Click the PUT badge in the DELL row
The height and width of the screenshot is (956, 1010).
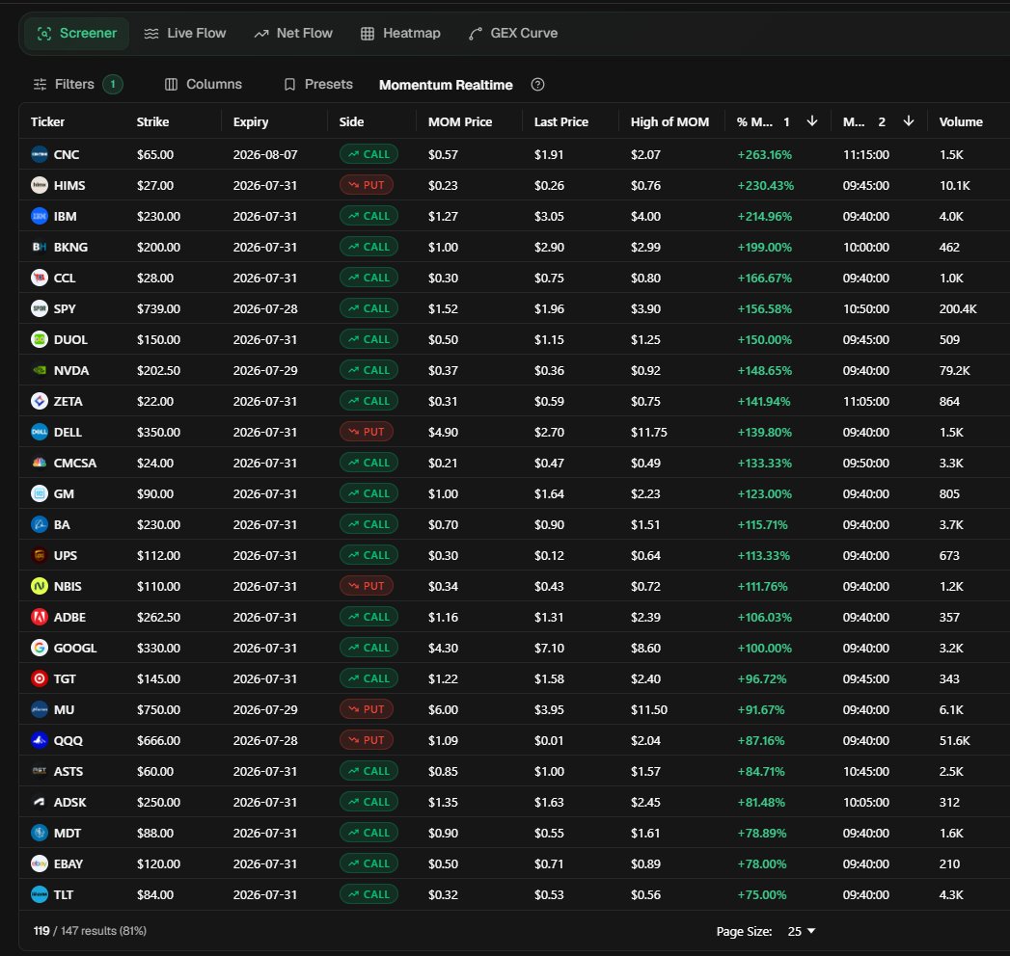(367, 433)
